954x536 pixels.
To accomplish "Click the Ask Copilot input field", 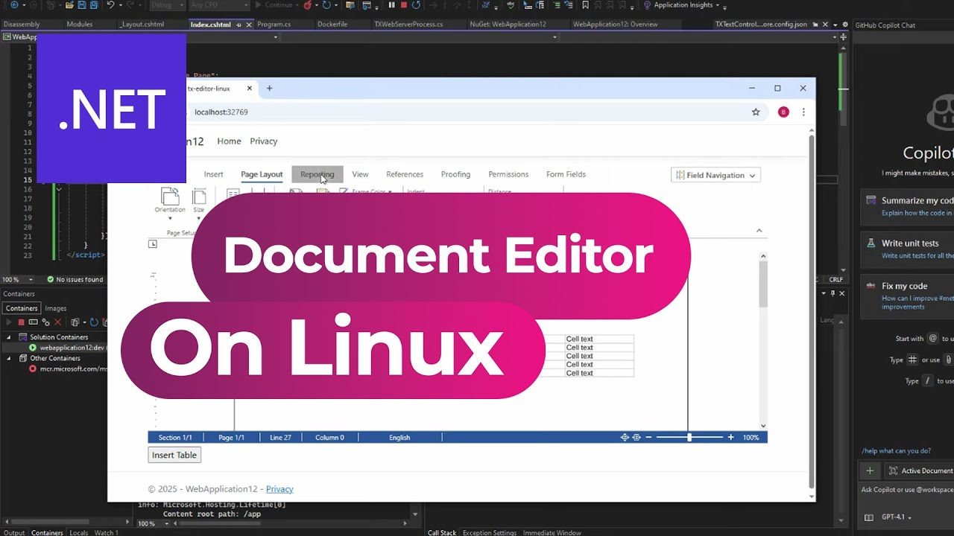I will tap(907, 490).
